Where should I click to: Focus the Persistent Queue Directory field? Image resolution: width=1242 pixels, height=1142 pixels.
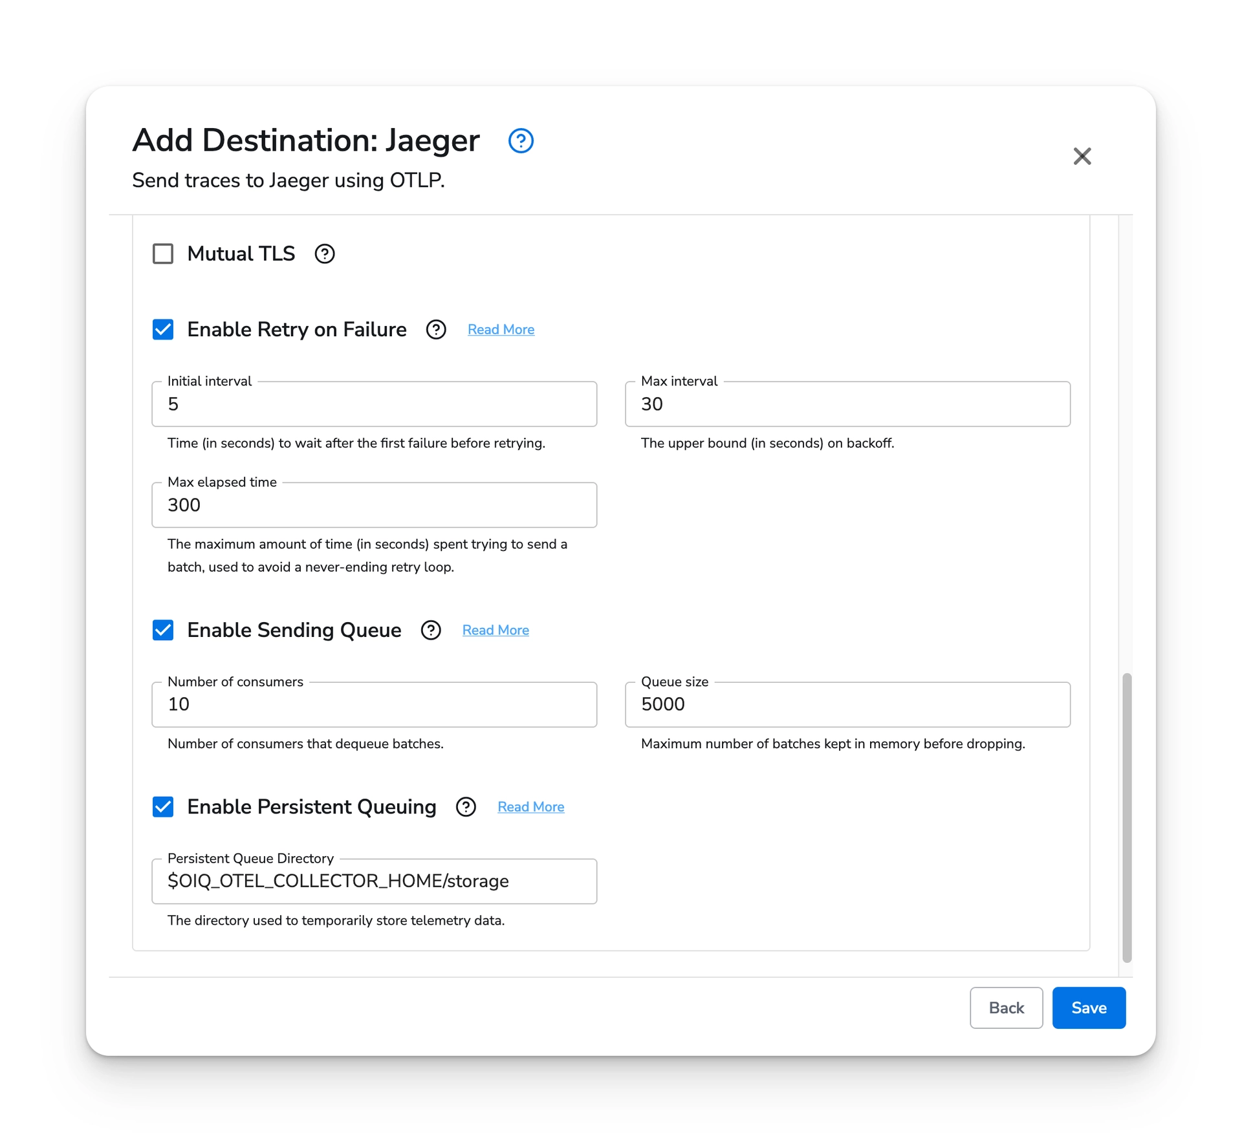374,881
